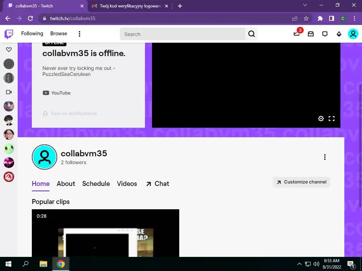Click the followed channels heart icon
Image resolution: width=362 pixels, height=271 pixels.
point(9,49)
